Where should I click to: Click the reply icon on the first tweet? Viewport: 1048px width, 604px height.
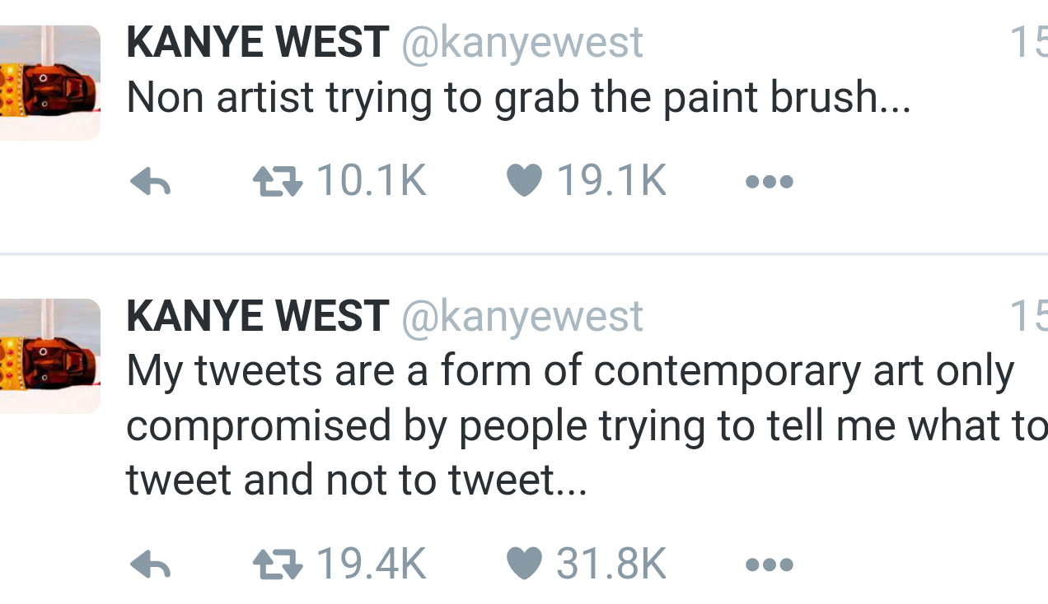(152, 181)
